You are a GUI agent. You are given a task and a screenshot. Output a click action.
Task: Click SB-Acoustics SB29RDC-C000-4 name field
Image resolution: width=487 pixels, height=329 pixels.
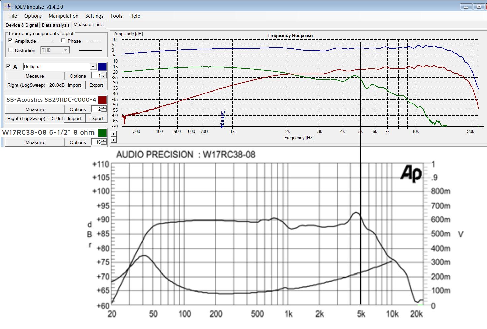pos(51,100)
